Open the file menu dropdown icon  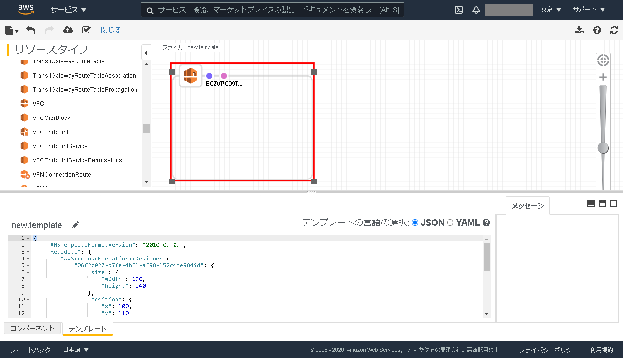[x=12, y=30]
